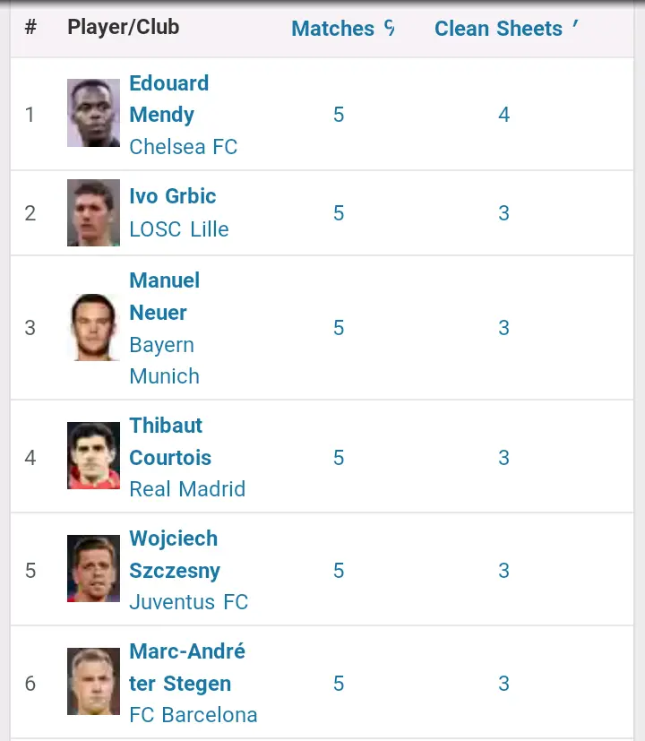Open the Real Madrid club link
Screen dimensions: 645x741
186,489
